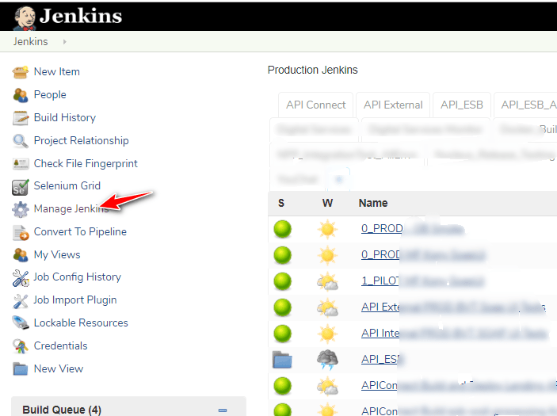The image size is (557, 416).
Task: Sort jobs by W weather column
Action: click(327, 203)
